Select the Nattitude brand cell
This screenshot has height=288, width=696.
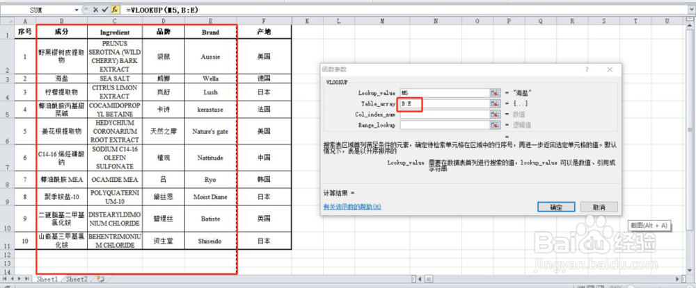tap(210, 158)
